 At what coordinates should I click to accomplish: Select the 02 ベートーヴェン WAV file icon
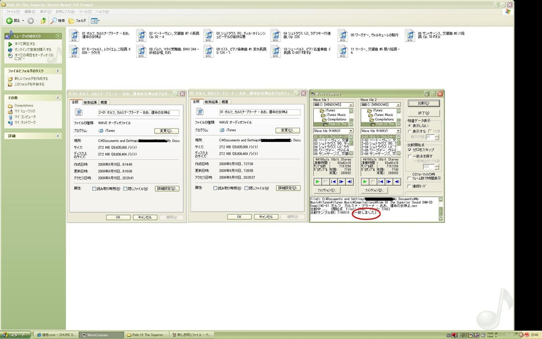(x=141, y=35)
